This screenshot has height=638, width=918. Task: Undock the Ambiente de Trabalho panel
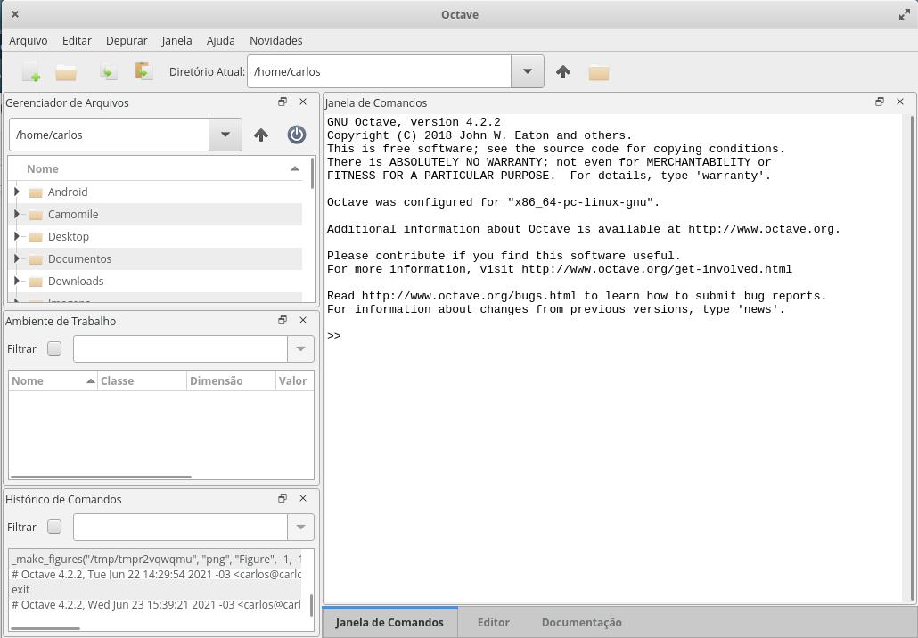tap(283, 320)
